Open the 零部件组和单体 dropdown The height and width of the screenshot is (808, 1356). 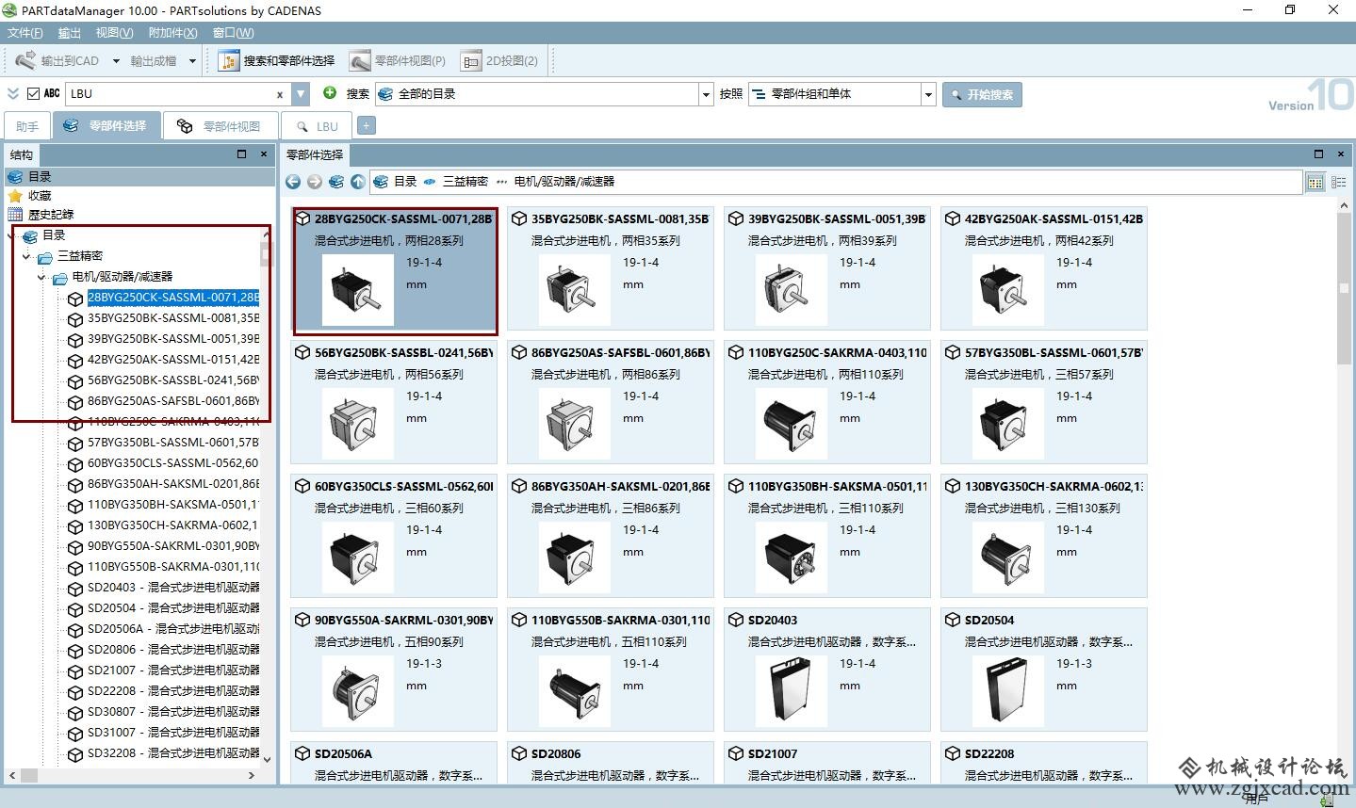(x=928, y=94)
